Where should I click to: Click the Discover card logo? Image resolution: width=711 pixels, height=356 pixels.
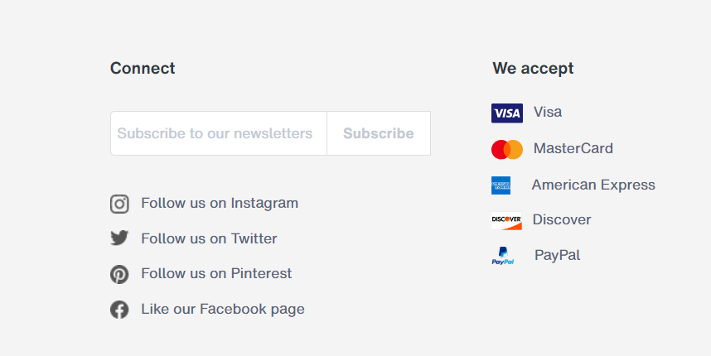tap(506, 220)
